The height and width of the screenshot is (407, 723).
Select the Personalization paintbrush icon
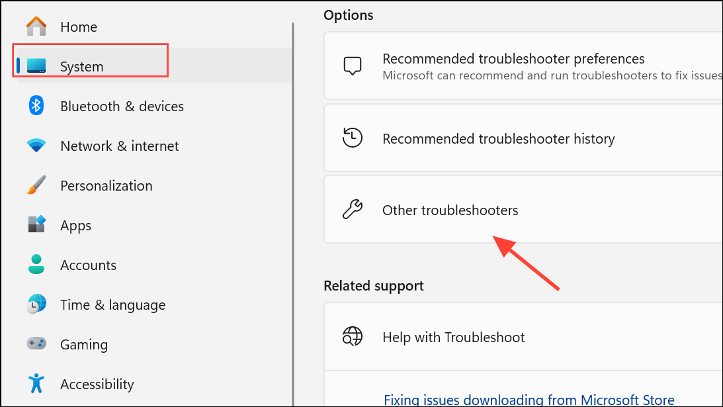coord(36,185)
